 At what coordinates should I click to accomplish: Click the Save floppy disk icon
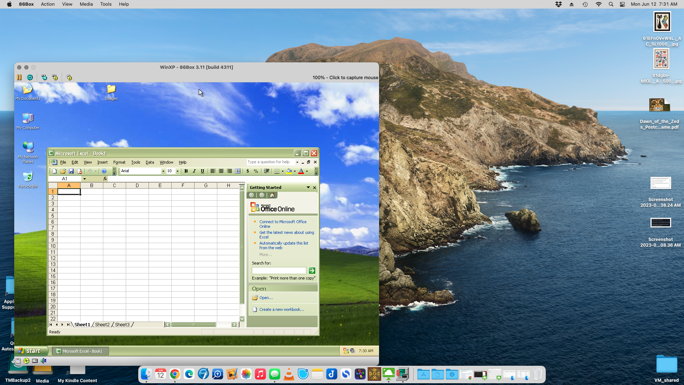click(71, 171)
